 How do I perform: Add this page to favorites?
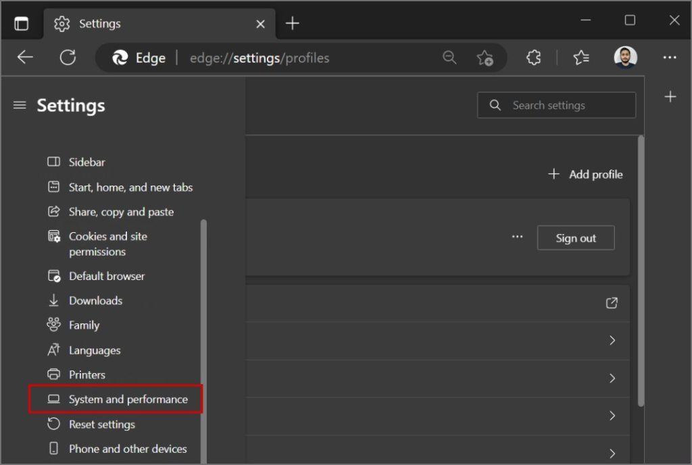point(485,58)
